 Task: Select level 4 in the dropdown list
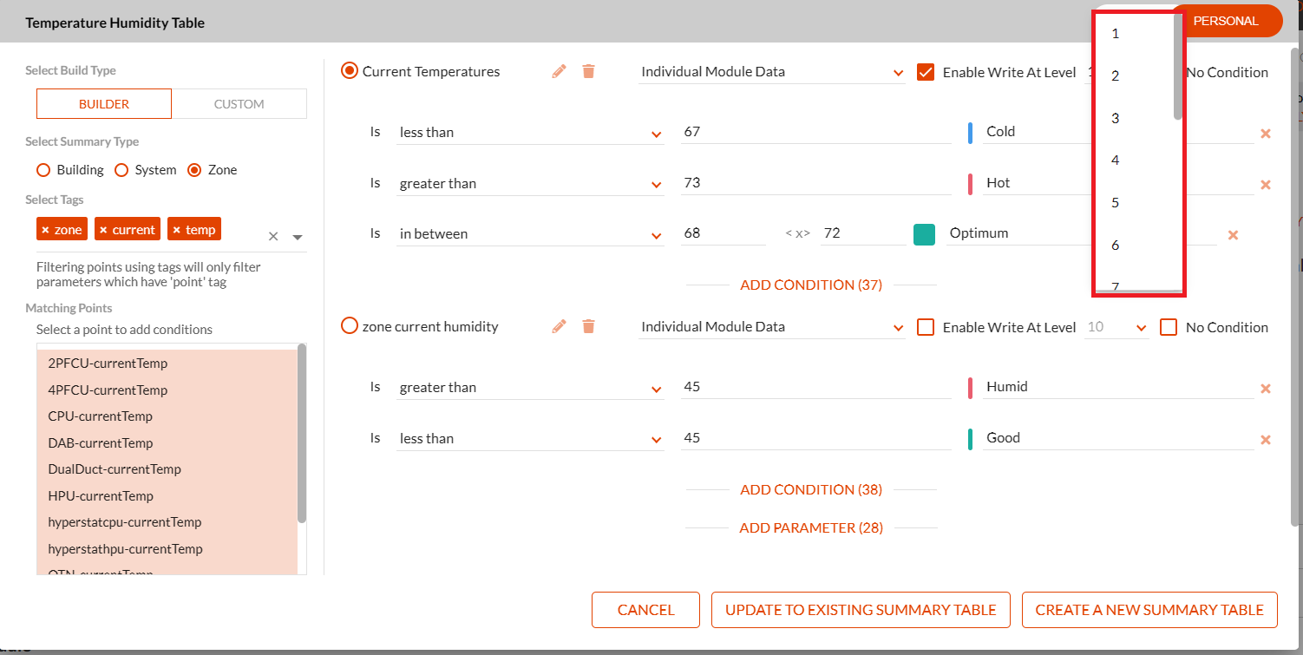(1116, 160)
